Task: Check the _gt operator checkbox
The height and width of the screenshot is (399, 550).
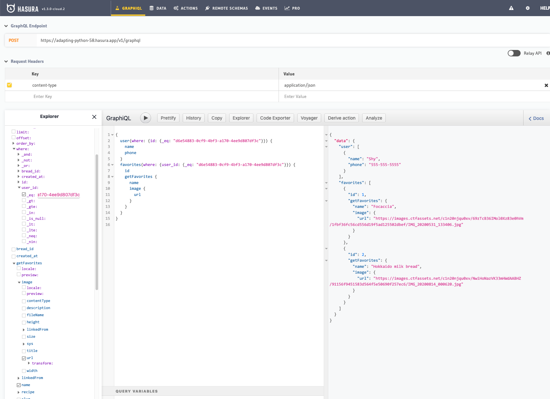Action: (x=24, y=200)
